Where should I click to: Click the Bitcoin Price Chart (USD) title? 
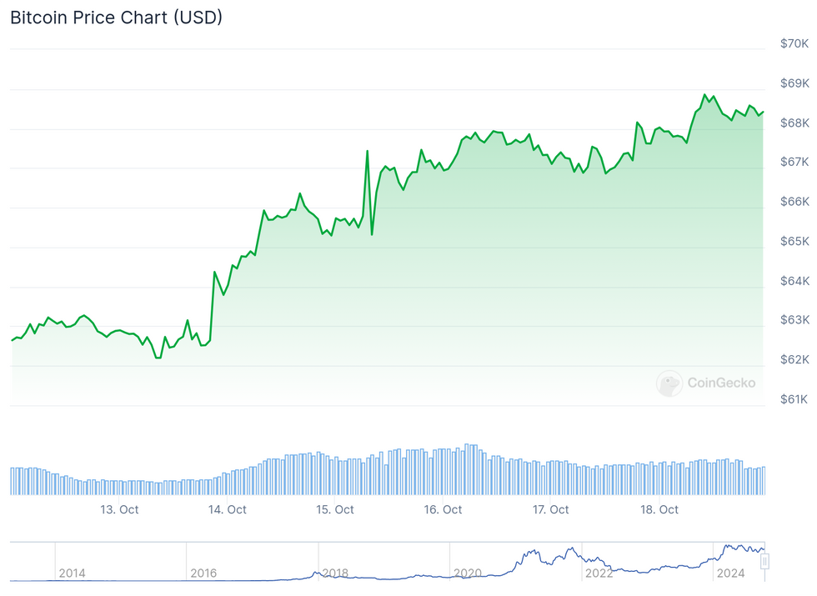[116, 17]
